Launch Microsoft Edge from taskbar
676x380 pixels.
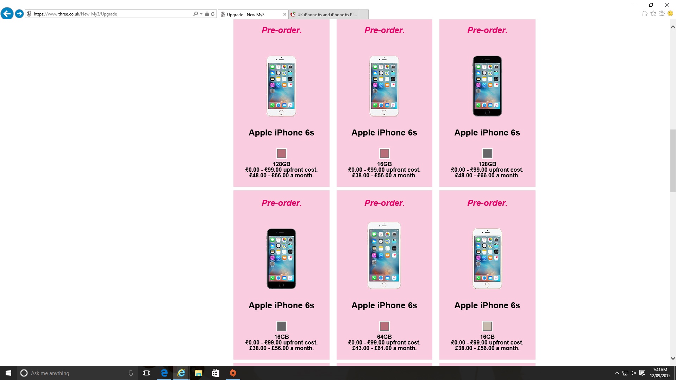coord(164,373)
